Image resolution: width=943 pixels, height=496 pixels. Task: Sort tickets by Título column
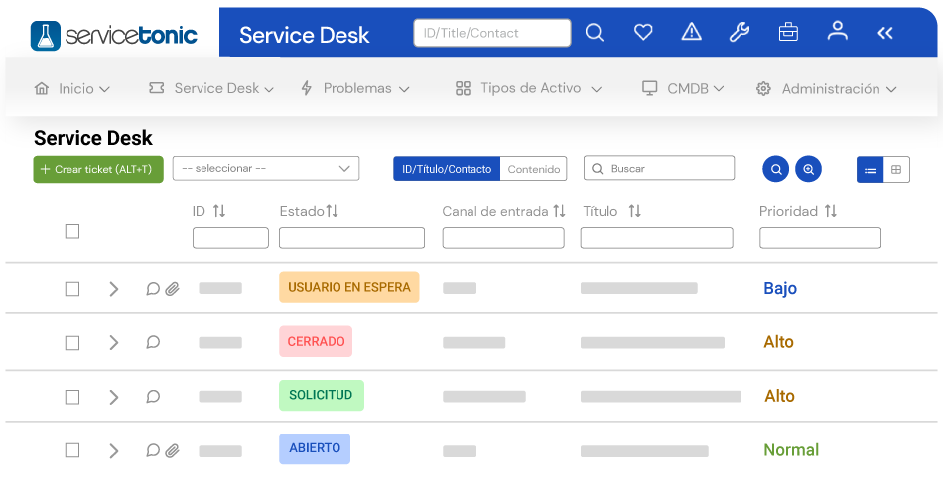[x=635, y=211]
